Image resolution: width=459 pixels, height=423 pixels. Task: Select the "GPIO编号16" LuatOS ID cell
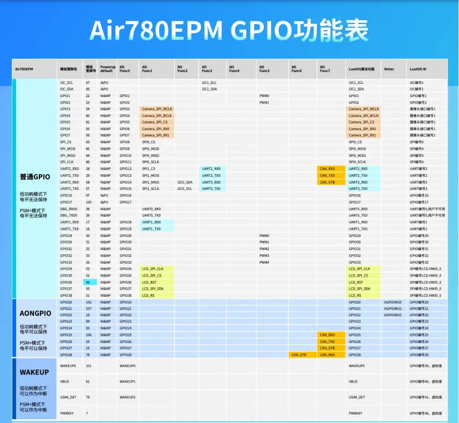pyautogui.click(x=419, y=195)
